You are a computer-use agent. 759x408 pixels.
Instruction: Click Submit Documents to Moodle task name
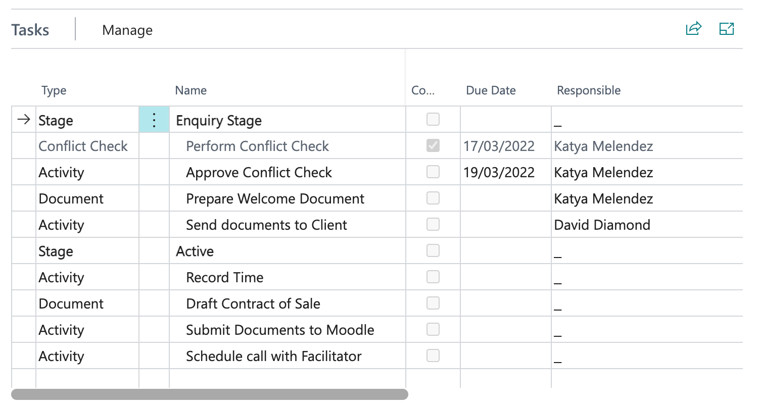click(280, 330)
